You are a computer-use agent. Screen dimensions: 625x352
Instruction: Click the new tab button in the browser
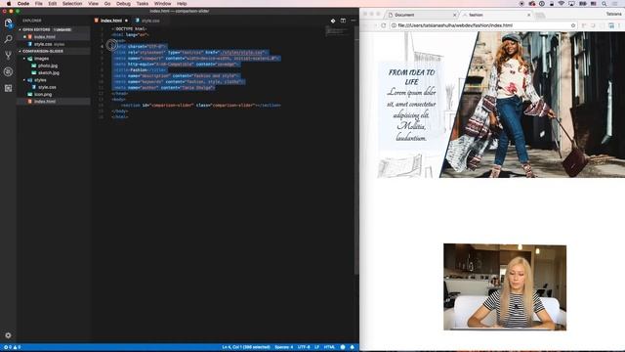(540, 15)
